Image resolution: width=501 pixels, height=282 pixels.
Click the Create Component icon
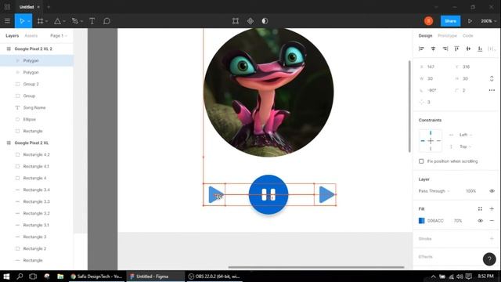pos(250,21)
